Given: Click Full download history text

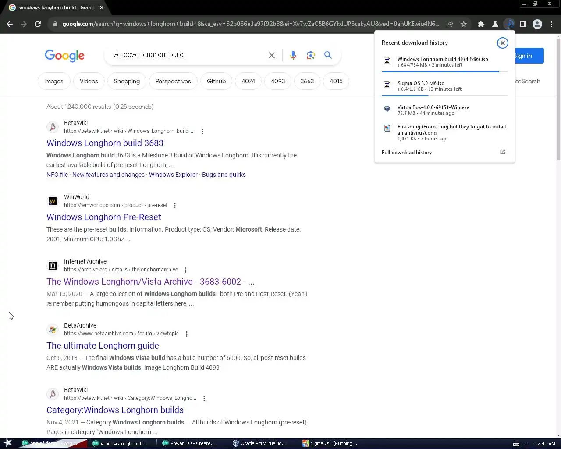Looking at the screenshot, I should pos(407,152).
